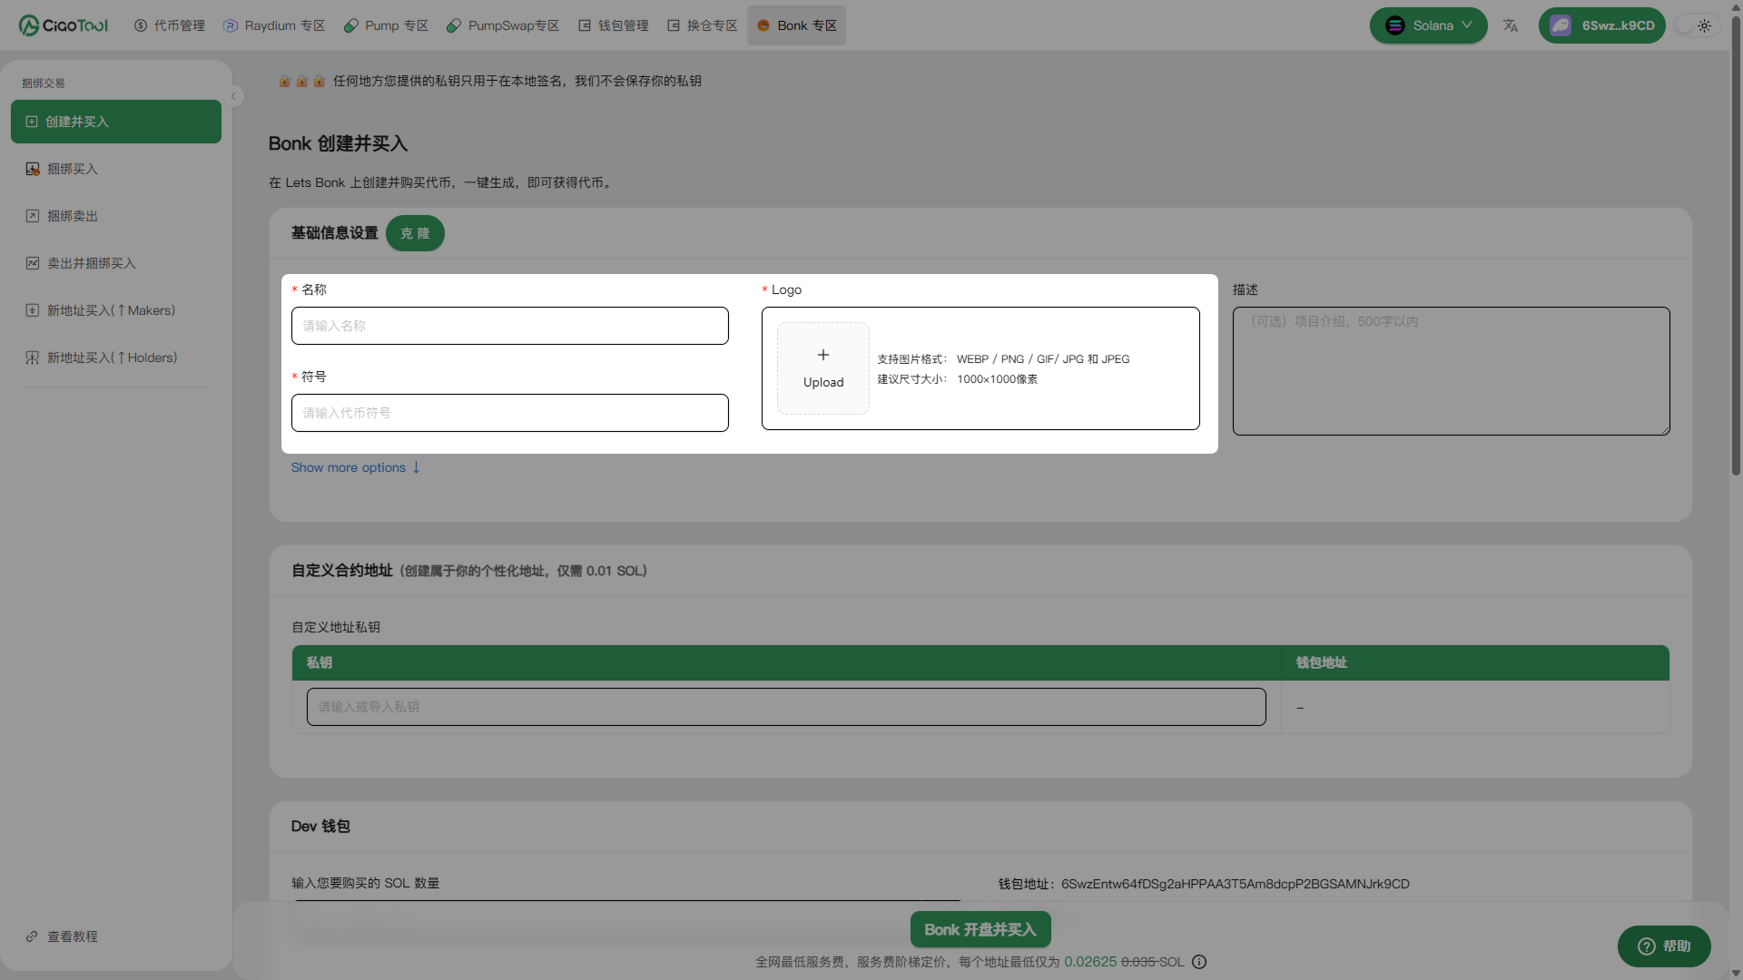This screenshot has height=980, width=1743.
Task: Select 捆绑卖出 in the sidebar
Action: point(116,216)
